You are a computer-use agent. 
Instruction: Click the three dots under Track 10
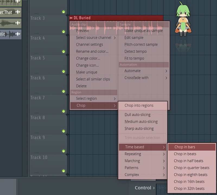[36, 172]
